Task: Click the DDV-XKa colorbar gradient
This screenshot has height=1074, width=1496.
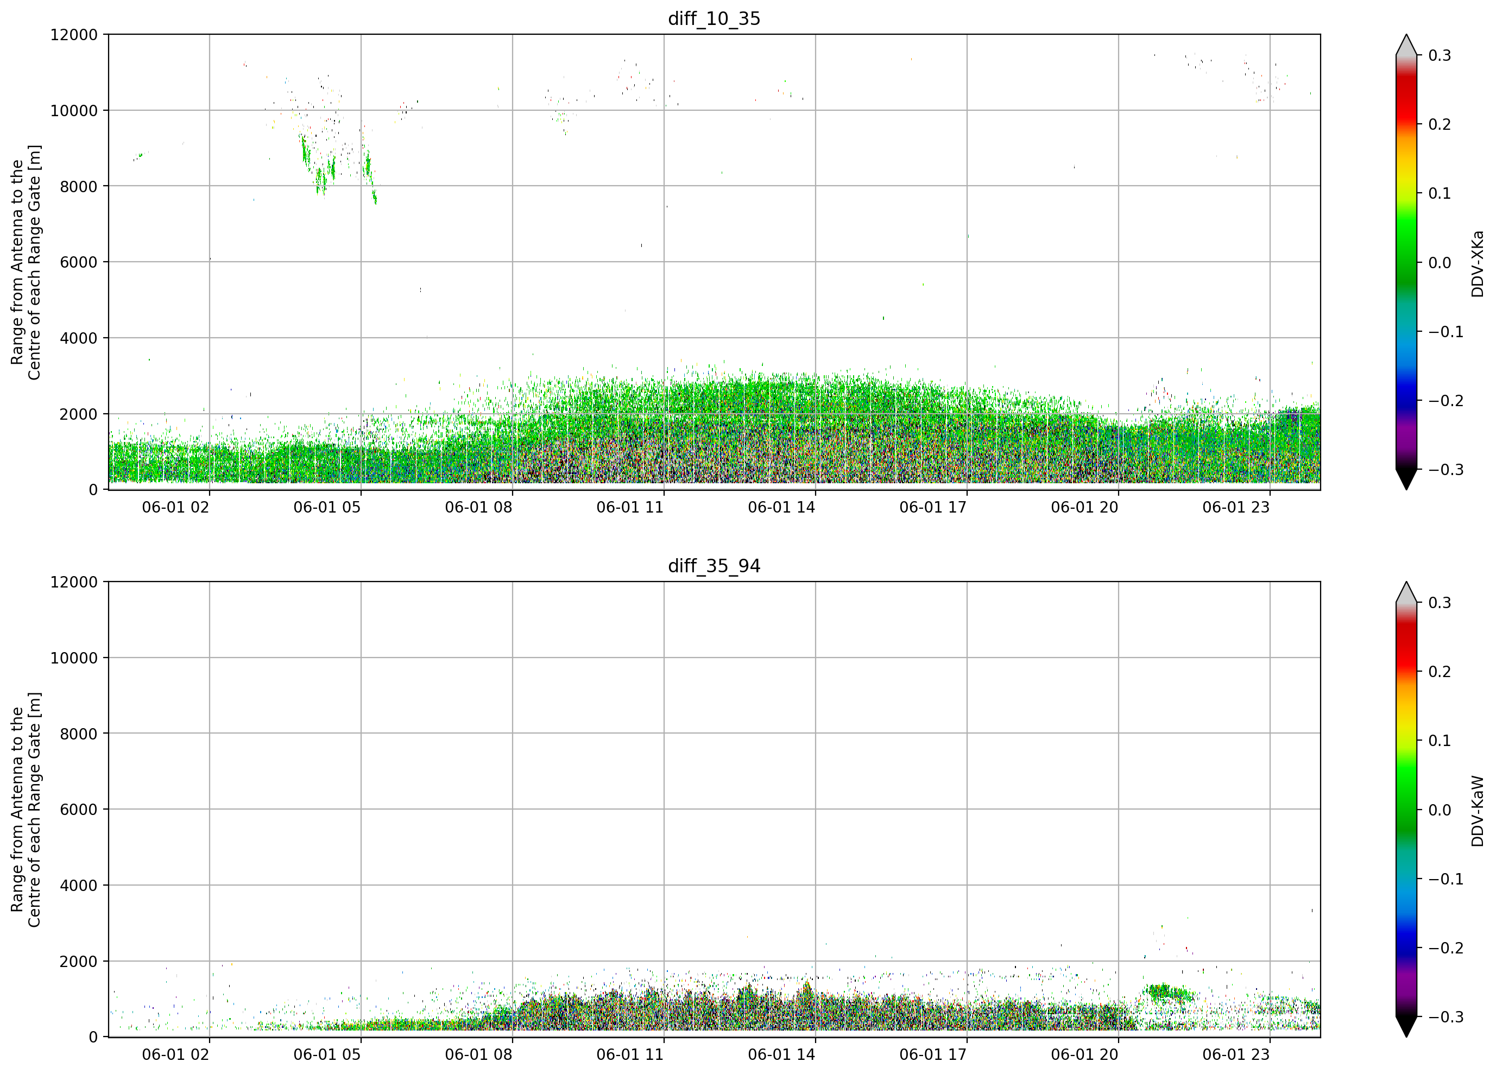Action: tap(1406, 262)
